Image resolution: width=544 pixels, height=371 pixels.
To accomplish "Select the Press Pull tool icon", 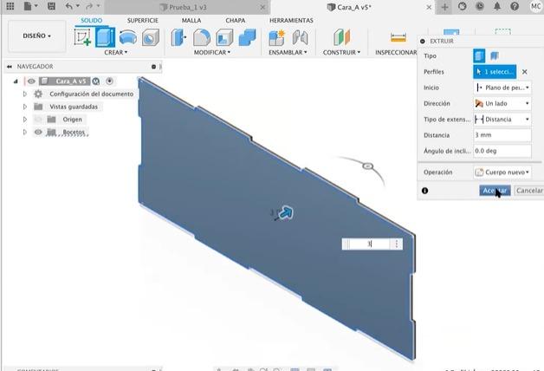I will point(178,37).
